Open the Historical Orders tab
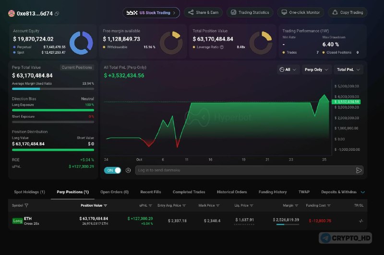 coord(232,192)
